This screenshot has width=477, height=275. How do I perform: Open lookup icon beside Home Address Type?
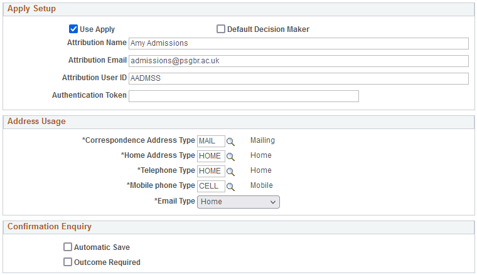(230, 157)
